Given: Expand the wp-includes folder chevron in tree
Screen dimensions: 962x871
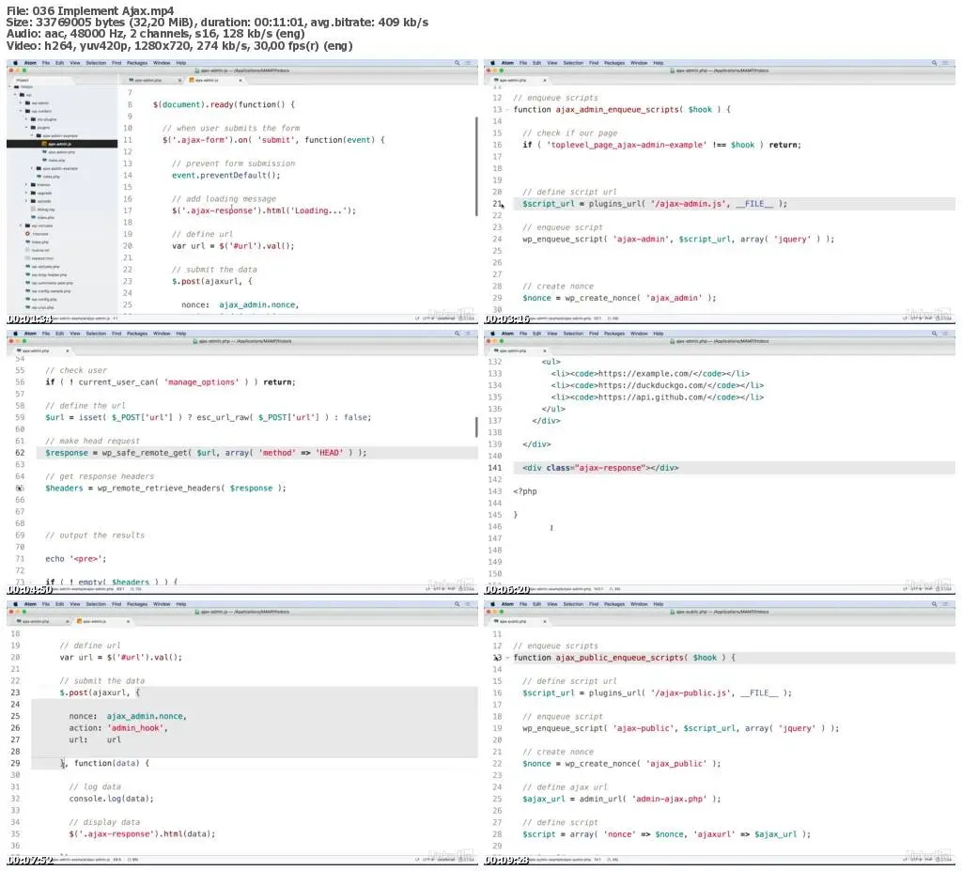Looking at the screenshot, I should tap(21, 226).
